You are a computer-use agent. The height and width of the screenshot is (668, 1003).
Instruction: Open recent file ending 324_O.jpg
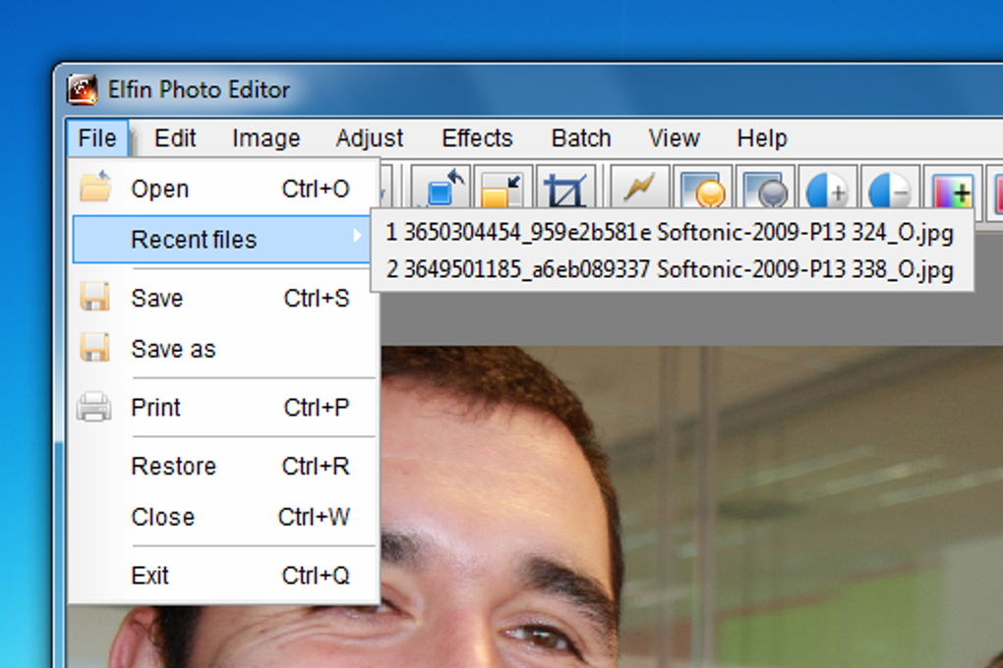coord(671,232)
